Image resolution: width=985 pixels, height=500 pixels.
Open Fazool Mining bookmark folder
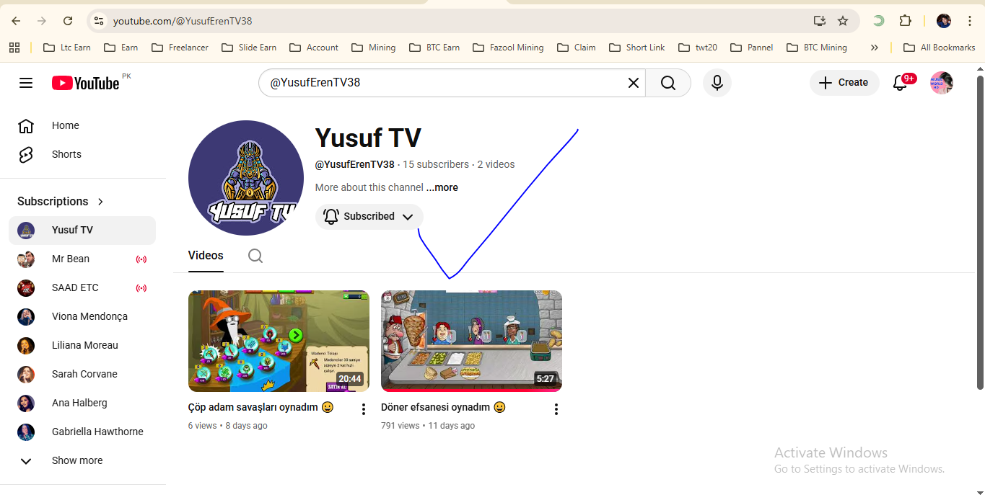pyautogui.click(x=508, y=48)
